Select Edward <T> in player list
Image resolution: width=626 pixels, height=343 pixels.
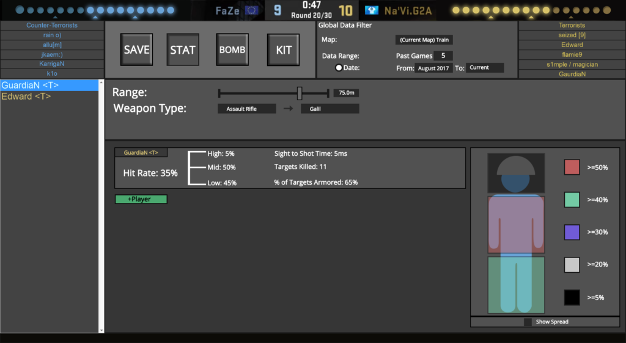click(50, 96)
